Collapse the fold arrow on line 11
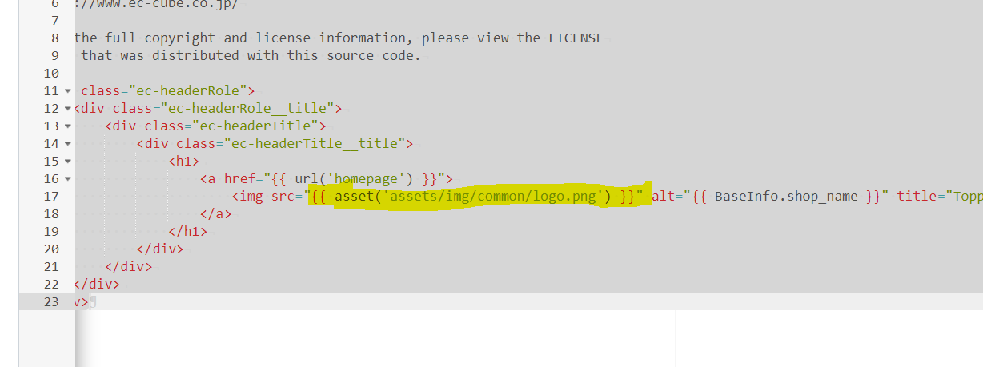 pos(67,91)
